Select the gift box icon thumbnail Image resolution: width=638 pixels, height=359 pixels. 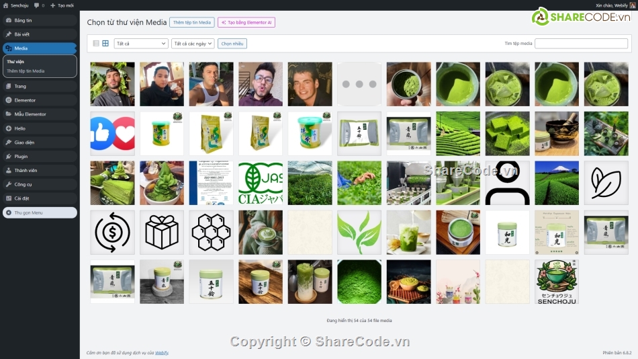click(162, 232)
